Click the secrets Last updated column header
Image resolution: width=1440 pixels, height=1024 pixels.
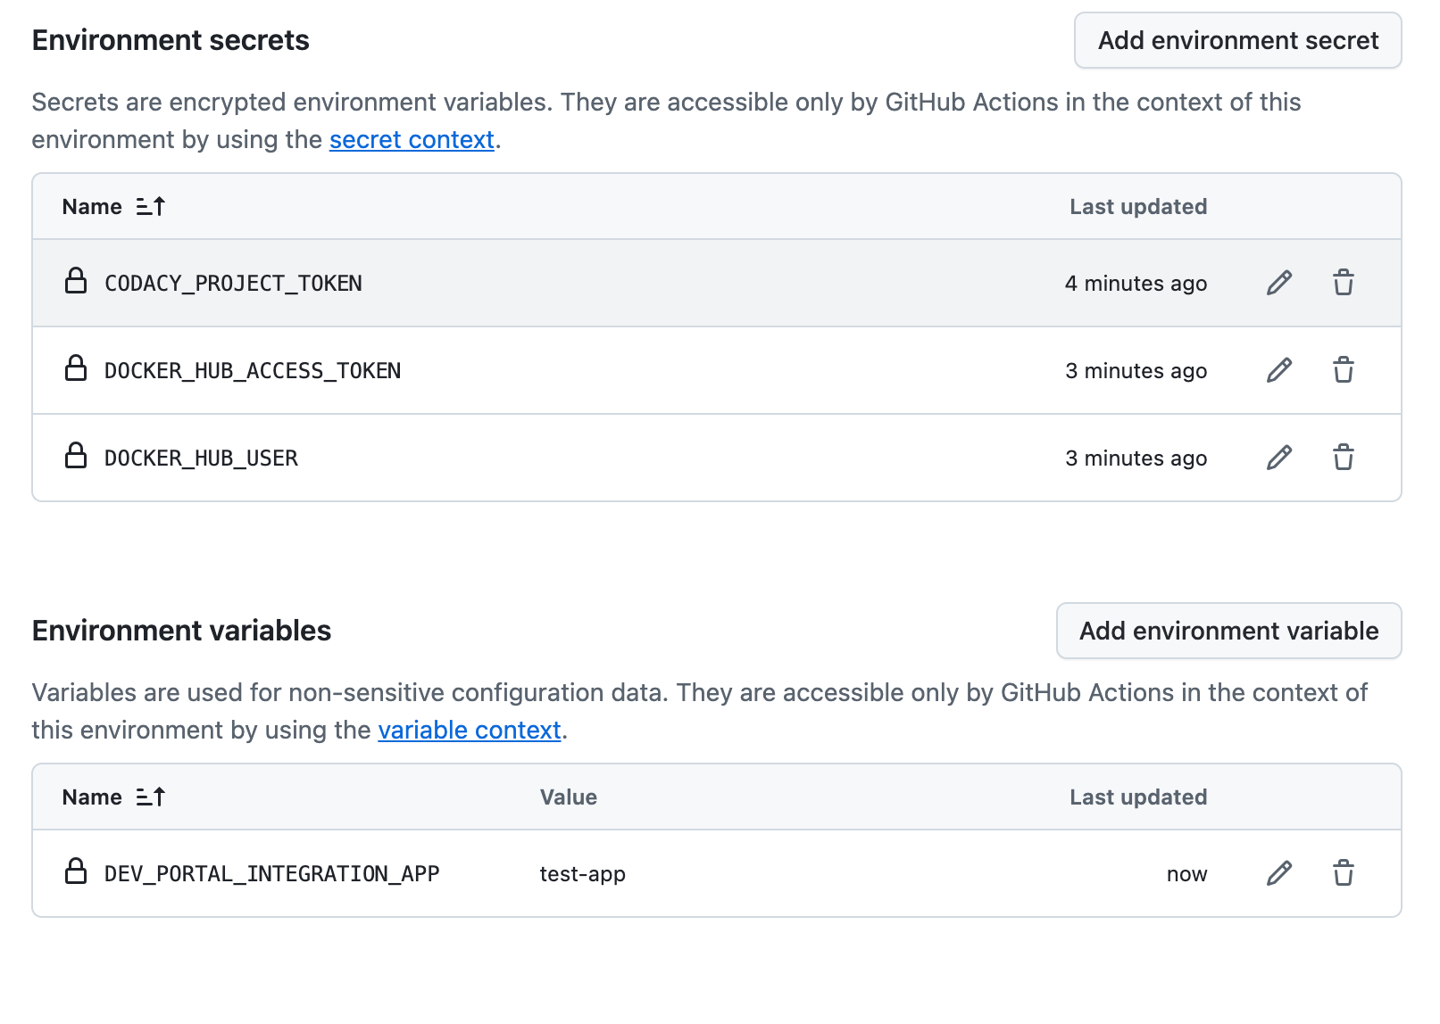point(1137,207)
